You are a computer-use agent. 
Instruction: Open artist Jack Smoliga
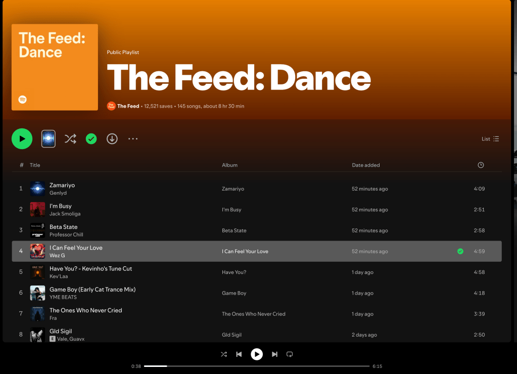pyautogui.click(x=65, y=214)
